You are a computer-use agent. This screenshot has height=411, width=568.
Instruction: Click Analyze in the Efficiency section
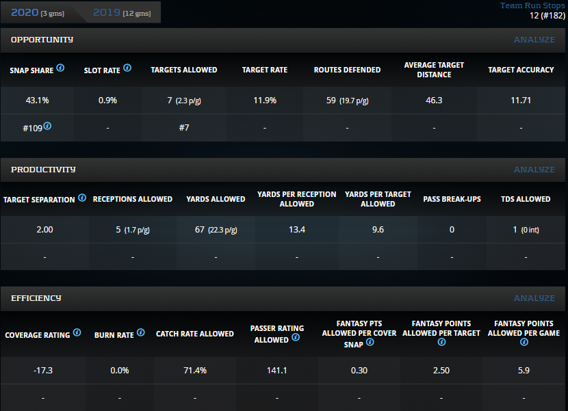[534, 298]
